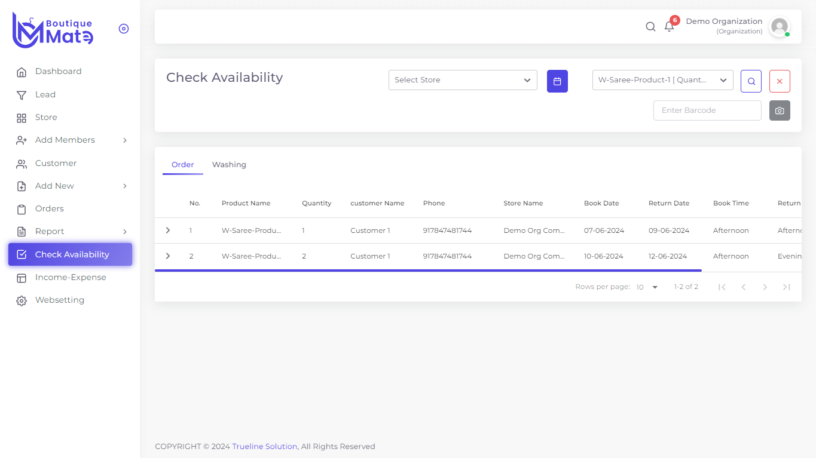Click return date 12-06-2024 cell

[x=668, y=256]
